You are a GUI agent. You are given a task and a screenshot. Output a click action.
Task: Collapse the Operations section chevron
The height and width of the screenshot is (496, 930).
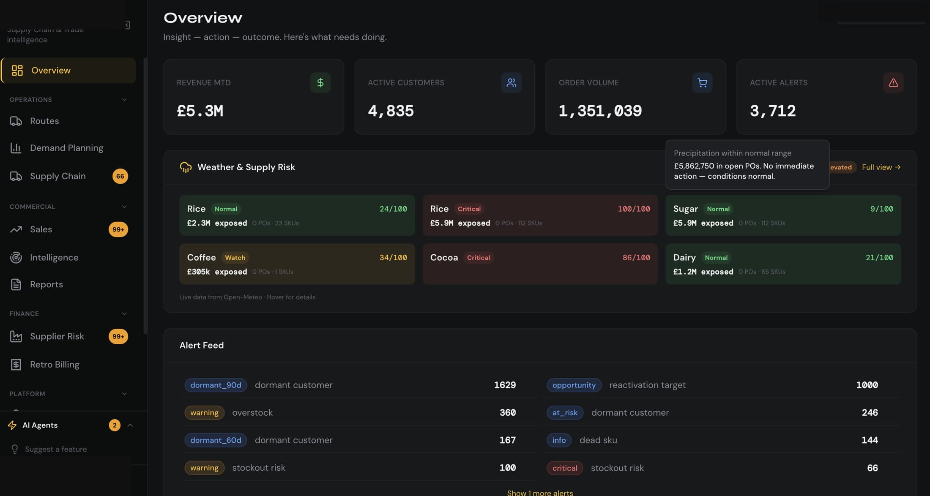pos(124,100)
